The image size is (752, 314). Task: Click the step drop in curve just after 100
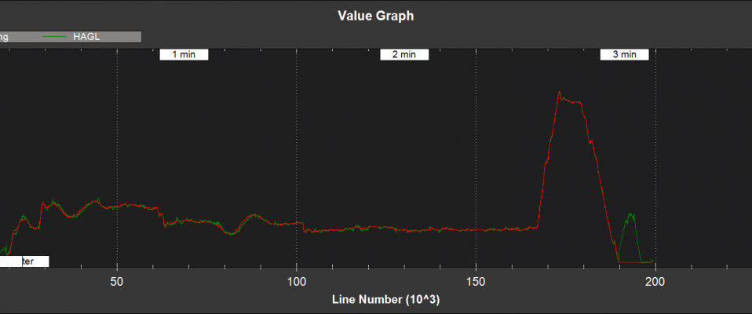(x=304, y=228)
